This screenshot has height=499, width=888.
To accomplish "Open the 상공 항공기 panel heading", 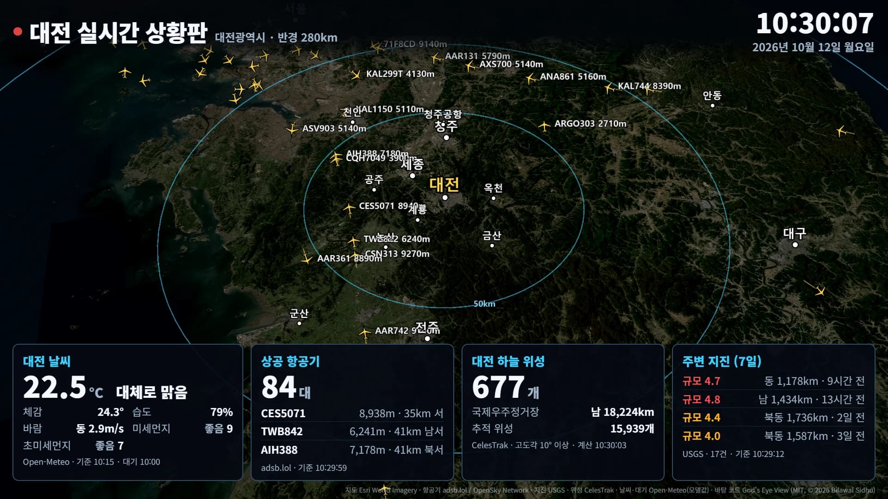I will (290, 361).
